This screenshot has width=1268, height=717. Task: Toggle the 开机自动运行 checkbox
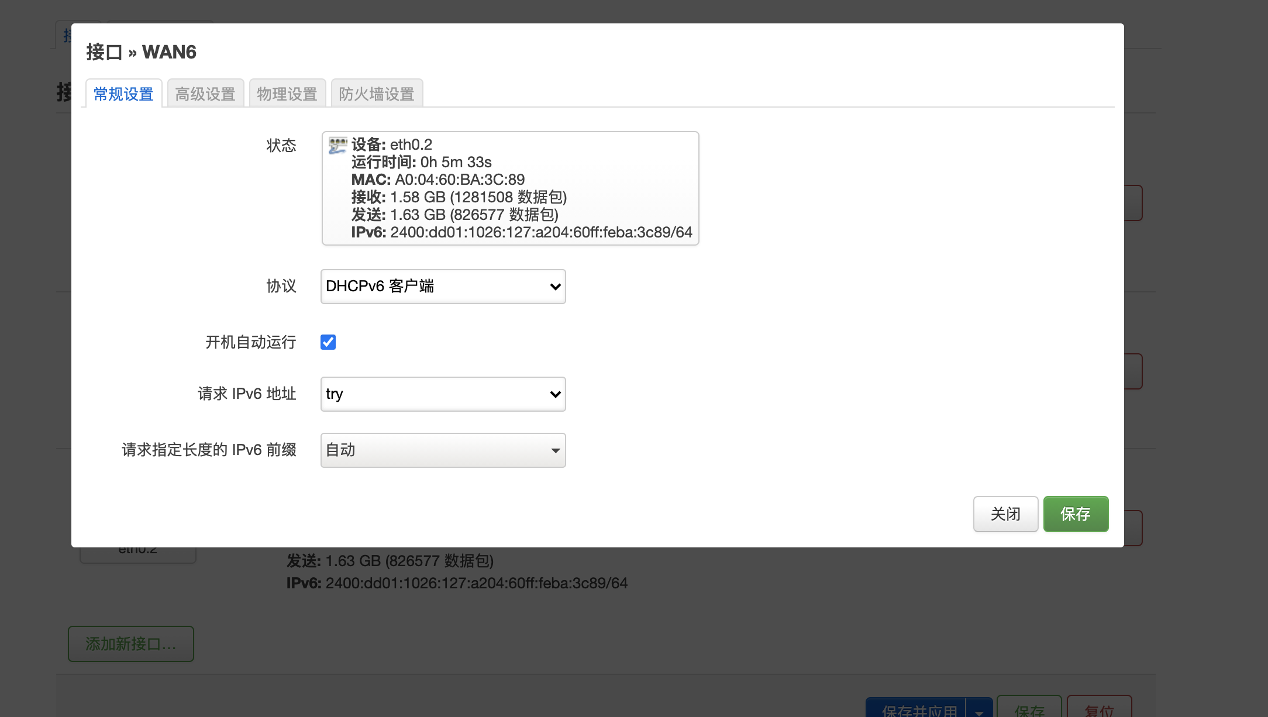pos(328,342)
